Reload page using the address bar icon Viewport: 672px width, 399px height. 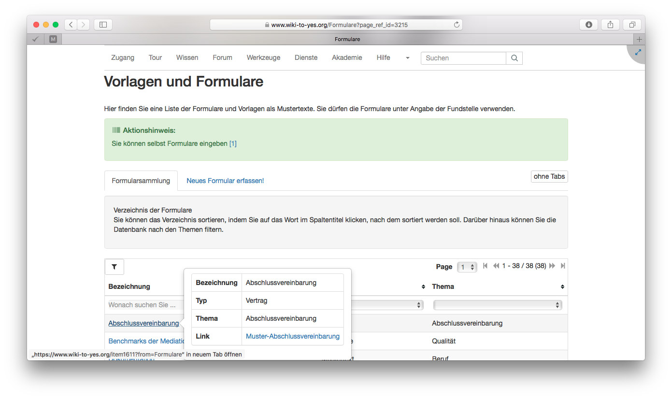(456, 25)
